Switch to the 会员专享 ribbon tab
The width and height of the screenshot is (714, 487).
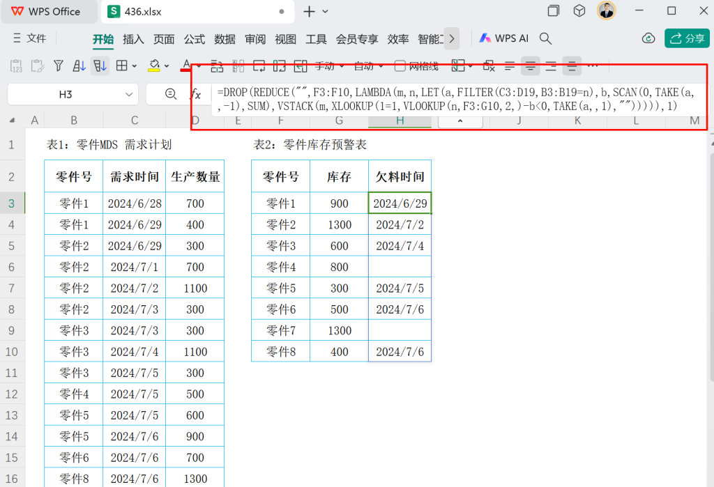(x=357, y=39)
